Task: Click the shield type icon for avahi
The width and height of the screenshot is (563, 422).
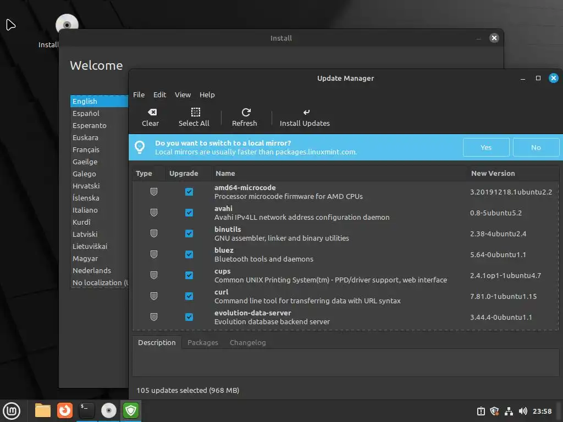Action: 154,213
